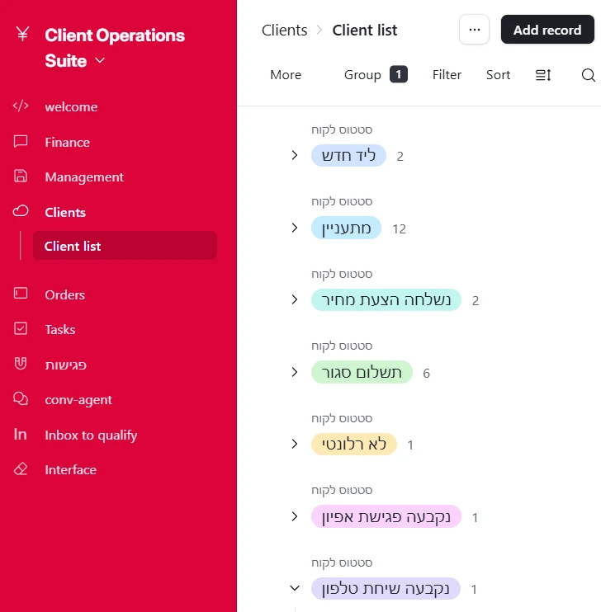Click the save disk icon beside Management
Viewport: 601px width, 612px height.
(x=21, y=176)
